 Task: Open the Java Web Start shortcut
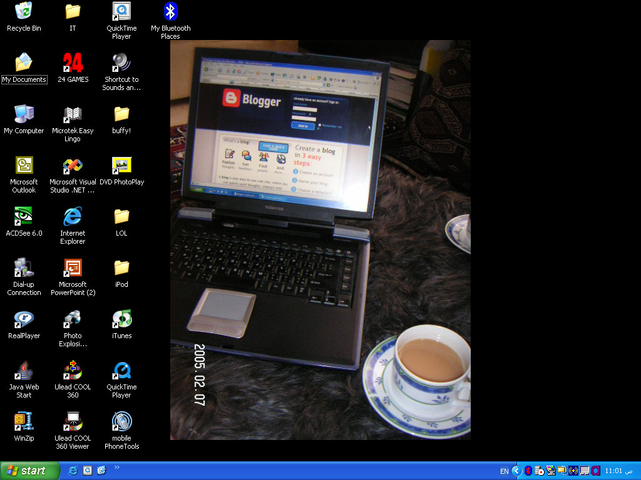(x=24, y=379)
